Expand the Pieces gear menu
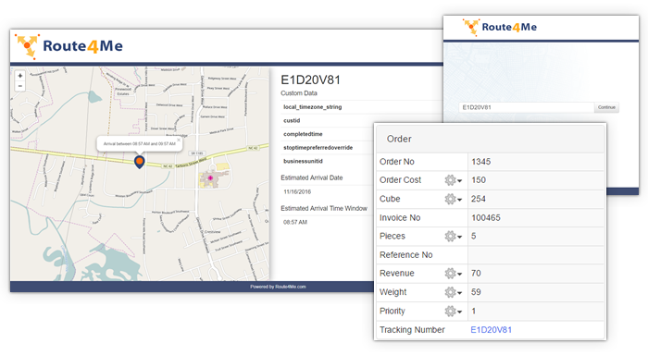The width and height of the screenshot is (648, 355). pos(454,236)
